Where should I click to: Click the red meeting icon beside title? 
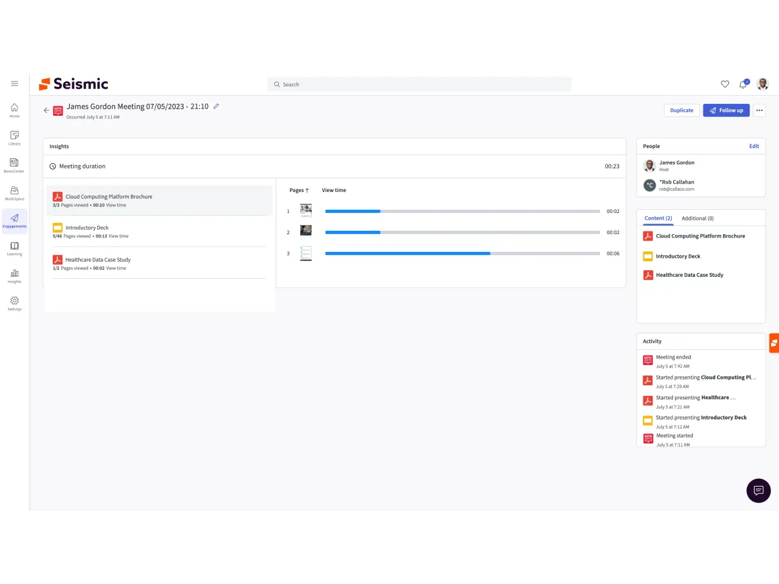(58, 110)
